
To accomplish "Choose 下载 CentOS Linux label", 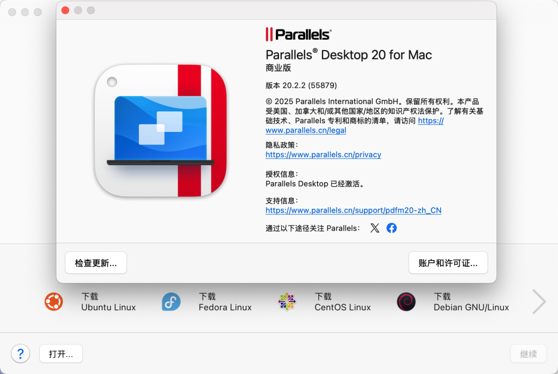I will pyautogui.click(x=342, y=301).
